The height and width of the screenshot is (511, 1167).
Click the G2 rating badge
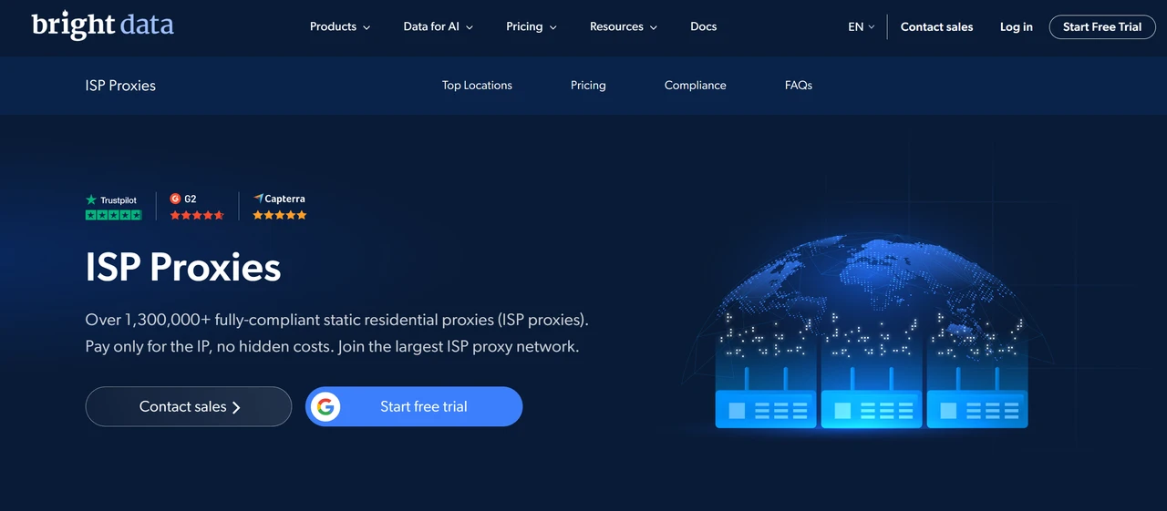click(x=196, y=207)
